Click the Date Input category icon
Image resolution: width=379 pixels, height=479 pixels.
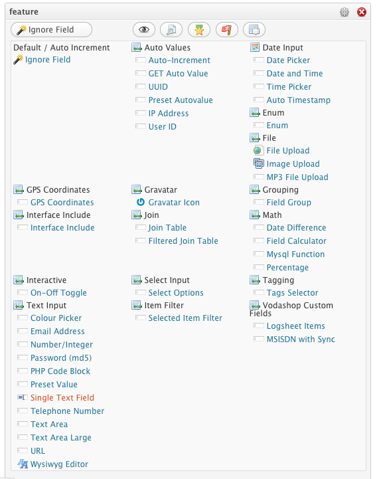(255, 47)
